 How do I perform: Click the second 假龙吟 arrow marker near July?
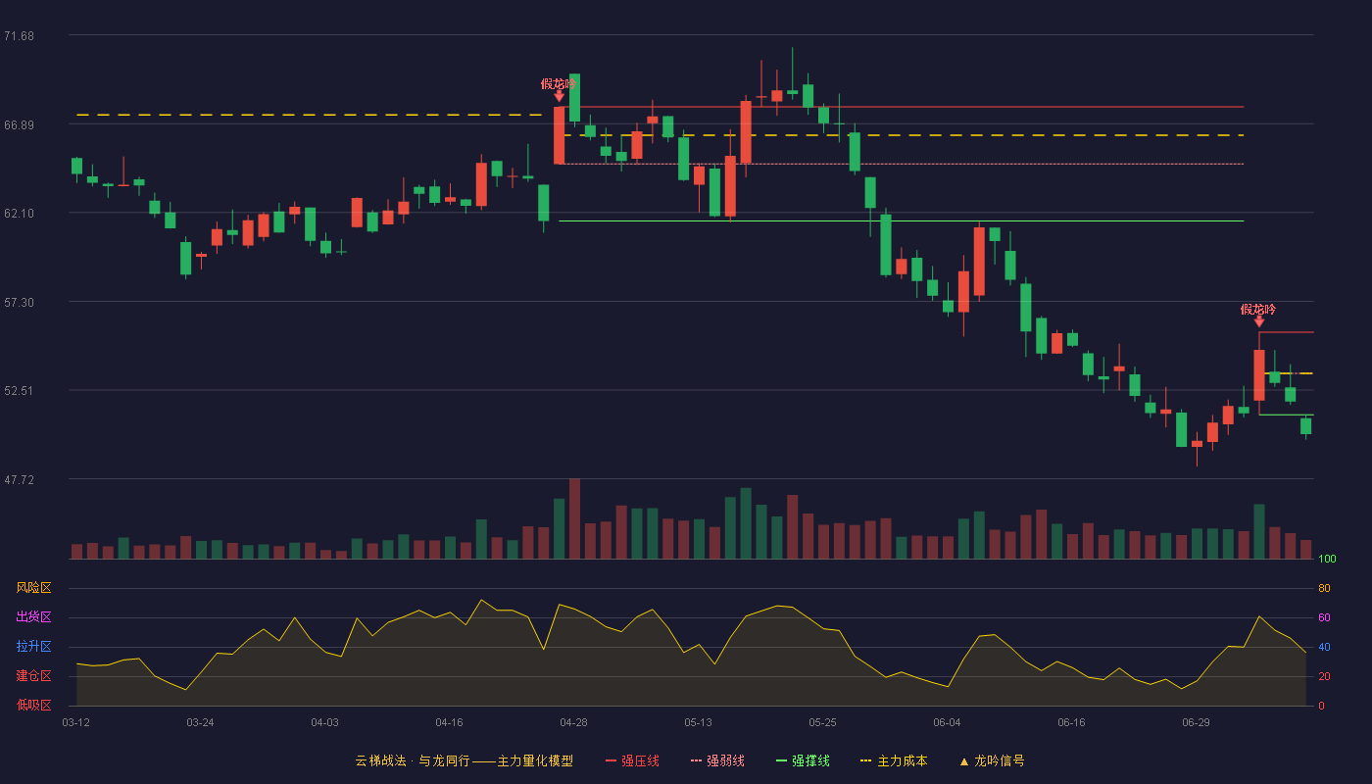pyautogui.click(x=1259, y=321)
